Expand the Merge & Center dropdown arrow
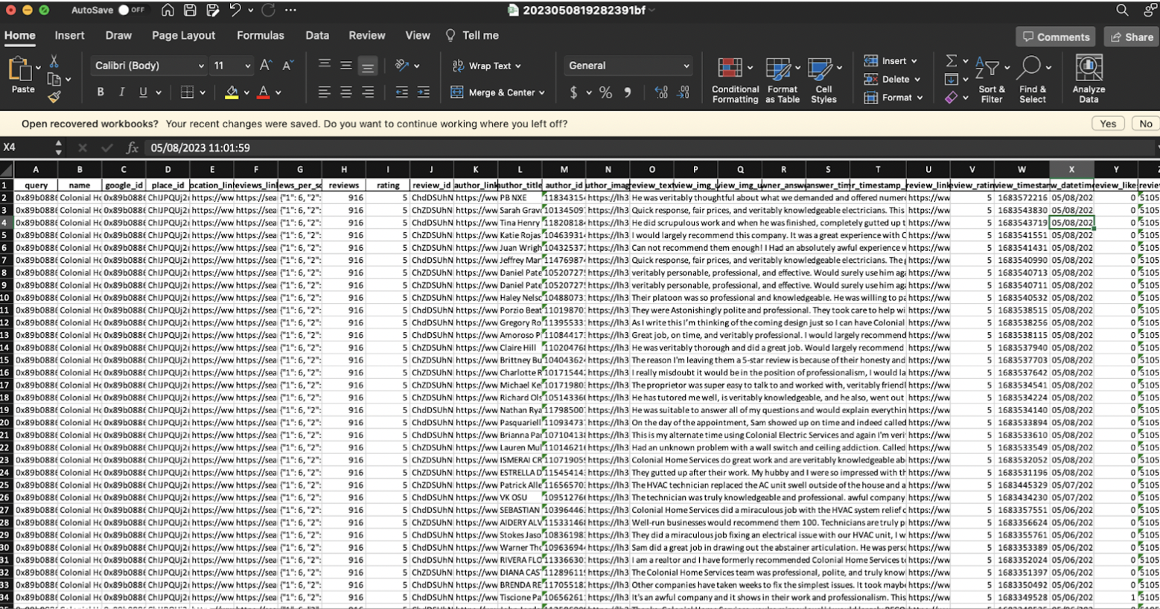The image size is (1160, 609). click(542, 93)
